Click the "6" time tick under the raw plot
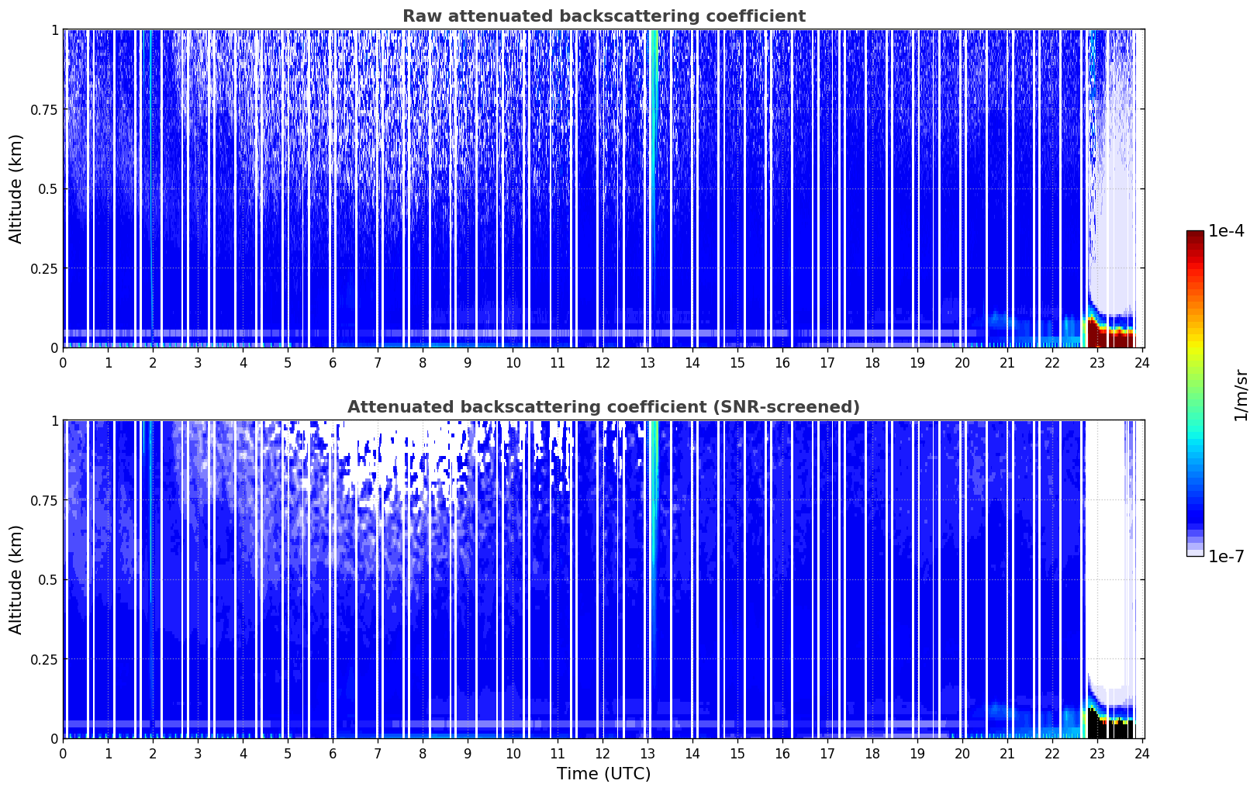 [x=333, y=363]
